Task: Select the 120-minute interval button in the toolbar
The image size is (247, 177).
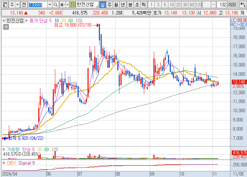Action: (199, 5)
